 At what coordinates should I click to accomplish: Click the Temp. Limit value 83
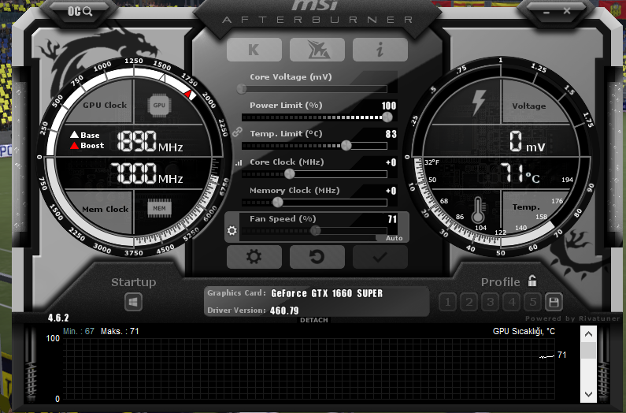coord(391,134)
